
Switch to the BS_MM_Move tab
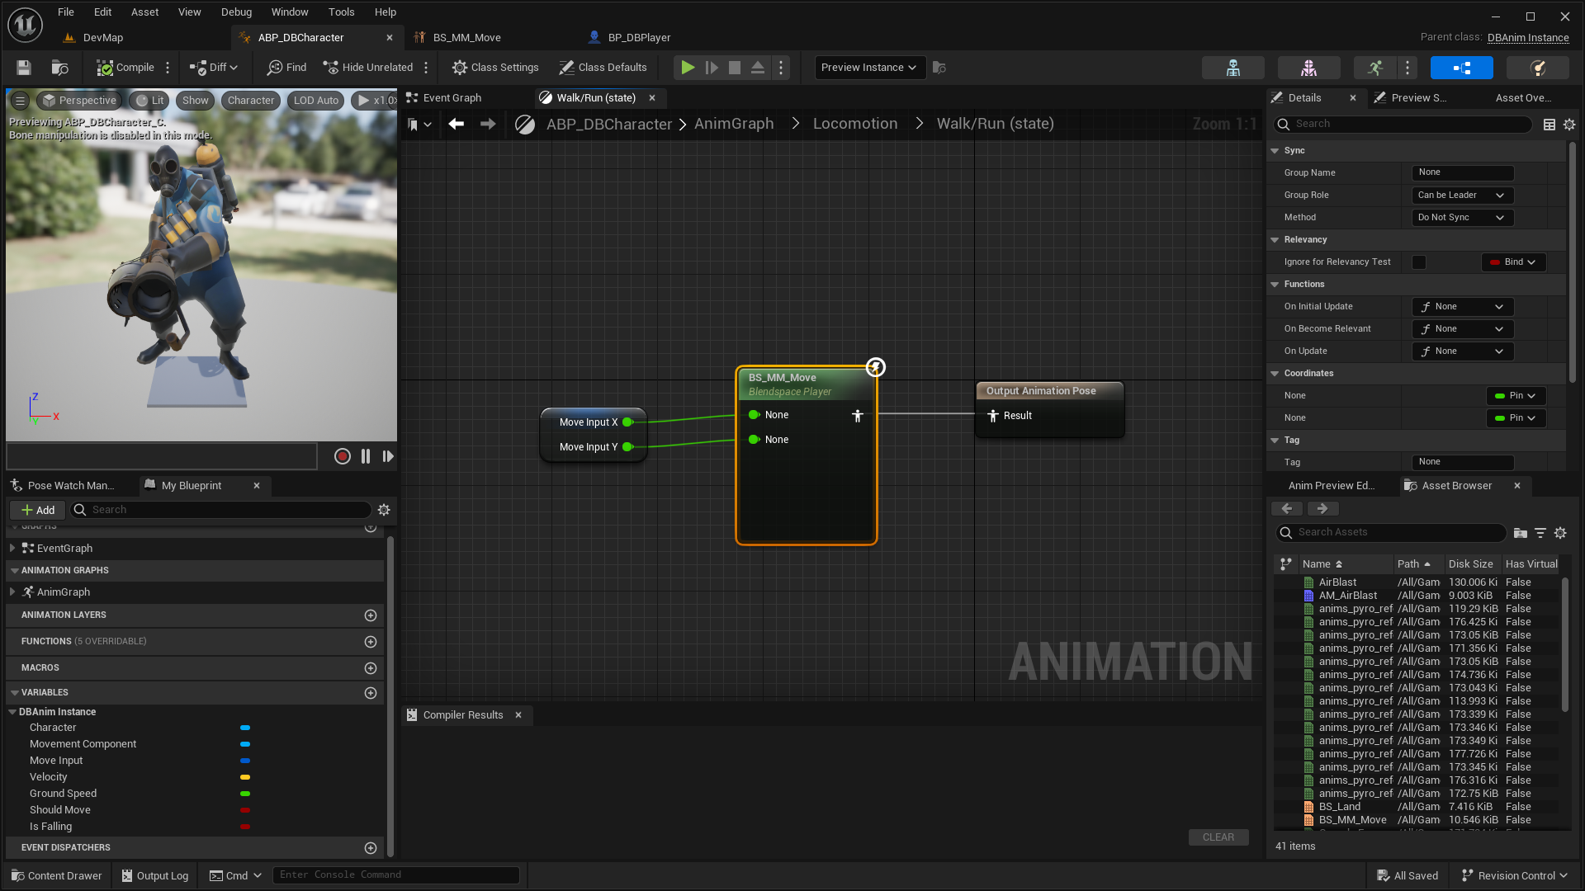(x=466, y=38)
